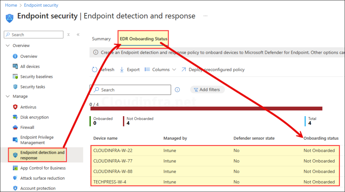
Task: Click the Columns list icon
Action: [147, 69]
